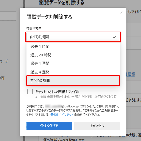Check キャッシュされた画像とファイル checkbox
Screen dimensions: 141x141
pos(30,92)
